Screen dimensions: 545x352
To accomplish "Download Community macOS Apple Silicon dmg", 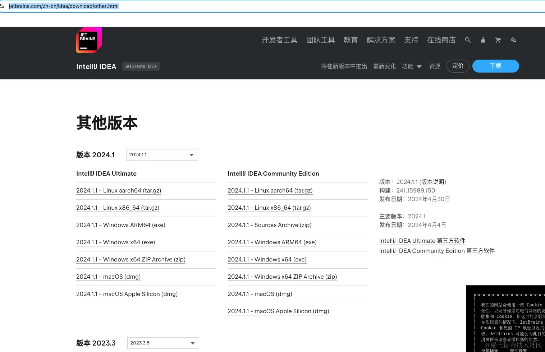I will click(x=278, y=311).
